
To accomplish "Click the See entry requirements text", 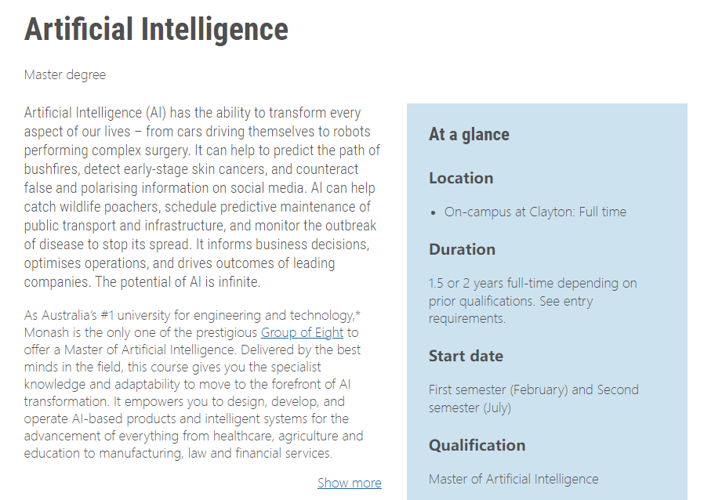I will coord(510,310).
